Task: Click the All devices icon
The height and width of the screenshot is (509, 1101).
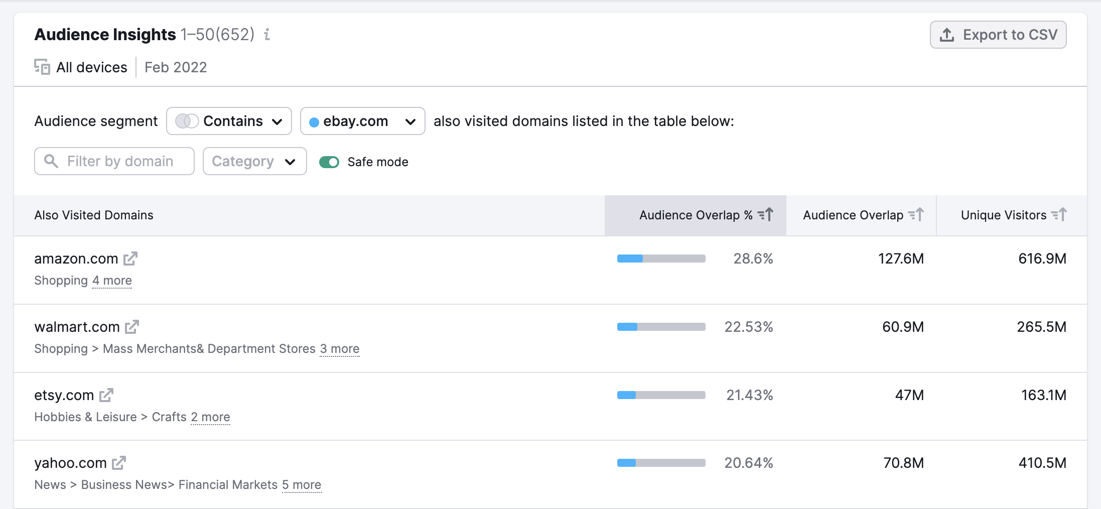Action: point(42,67)
